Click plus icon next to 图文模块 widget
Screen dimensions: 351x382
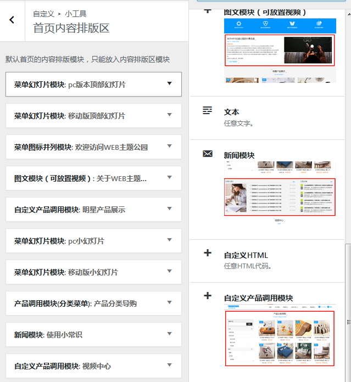[x=208, y=11]
